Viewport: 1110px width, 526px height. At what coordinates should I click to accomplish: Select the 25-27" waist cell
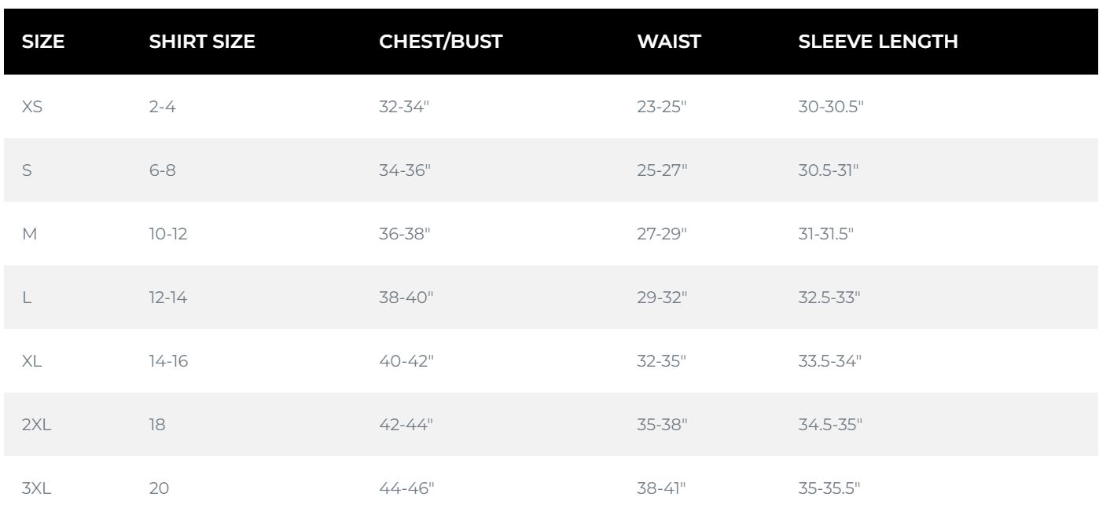(x=662, y=171)
